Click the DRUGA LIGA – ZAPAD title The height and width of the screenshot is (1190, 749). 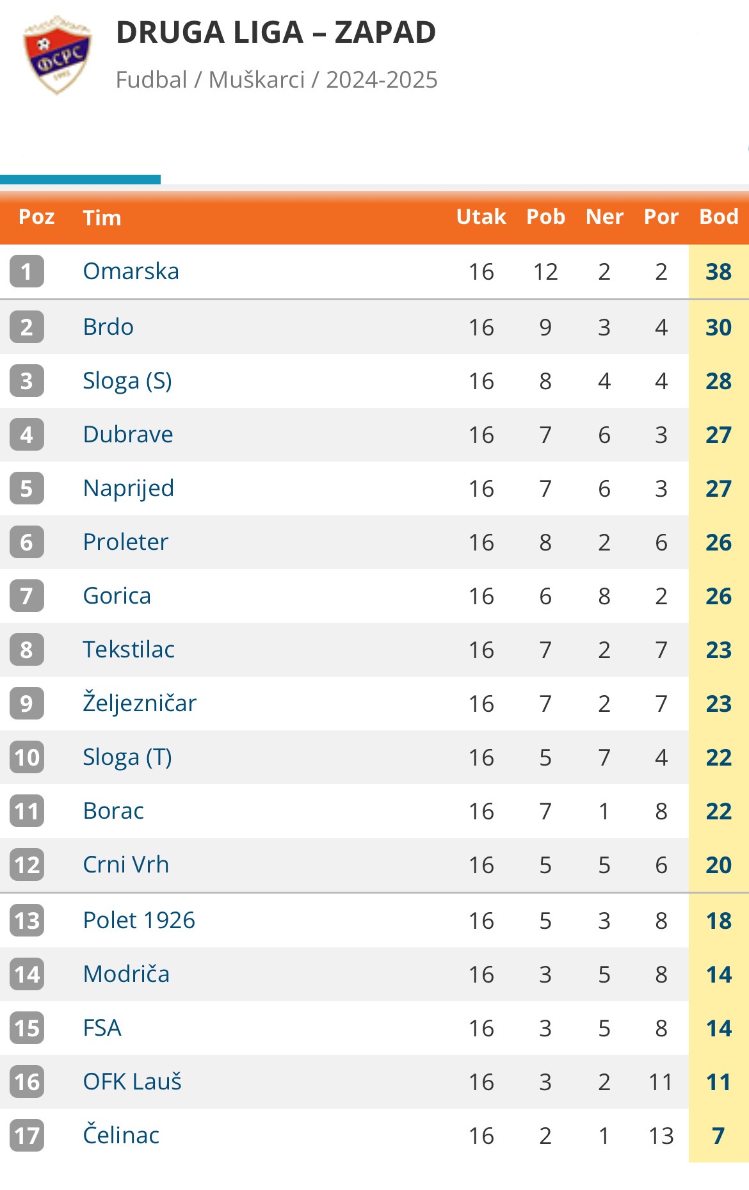(276, 33)
